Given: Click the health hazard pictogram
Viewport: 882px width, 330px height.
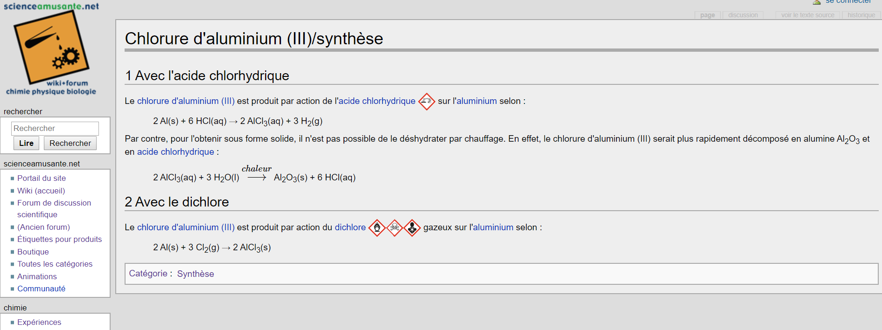Looking at the screenshot, I should (412, 227).
